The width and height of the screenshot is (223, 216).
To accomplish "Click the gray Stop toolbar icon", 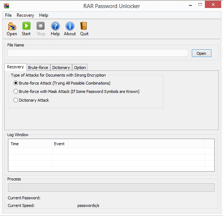I will tap(41, 26).
